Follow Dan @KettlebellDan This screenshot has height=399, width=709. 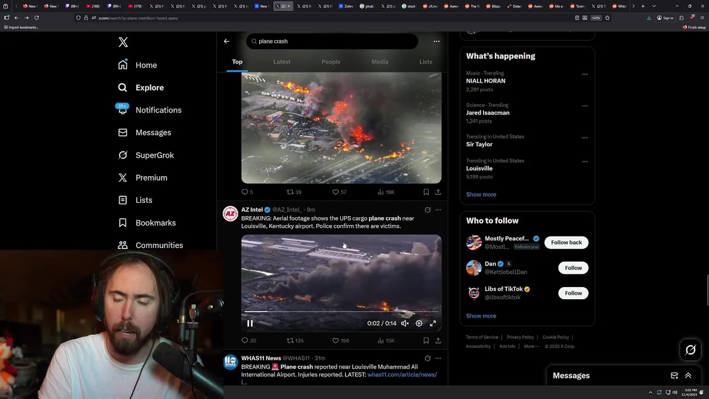(x=573, y=268)
